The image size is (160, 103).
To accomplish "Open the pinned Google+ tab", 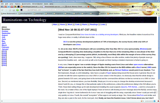I will click(x=5, y=7).
